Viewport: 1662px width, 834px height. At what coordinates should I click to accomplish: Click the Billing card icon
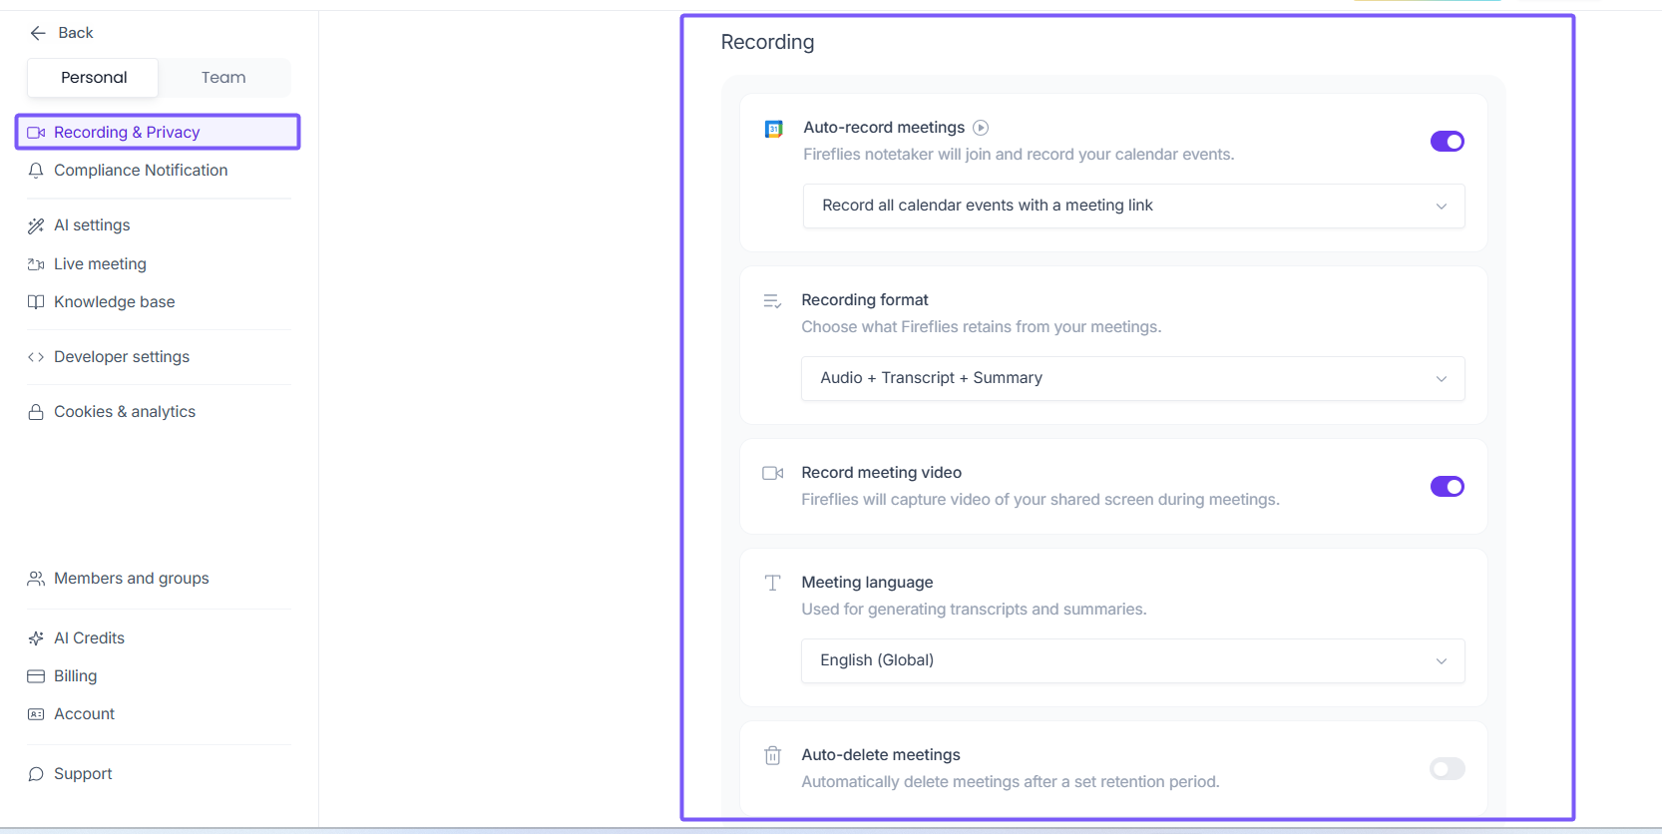[x=36, y=676]
